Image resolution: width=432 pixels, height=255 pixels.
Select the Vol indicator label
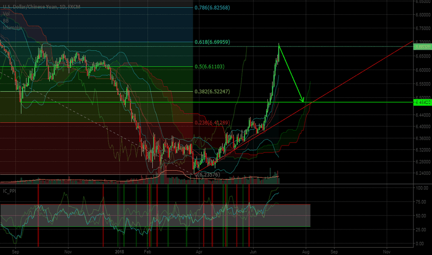tap(6, 14)
